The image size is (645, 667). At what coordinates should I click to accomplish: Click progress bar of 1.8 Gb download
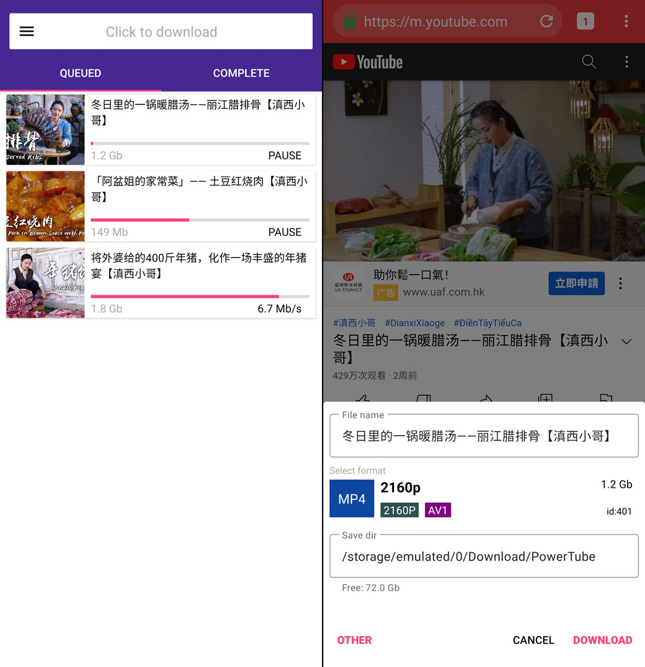200,296
